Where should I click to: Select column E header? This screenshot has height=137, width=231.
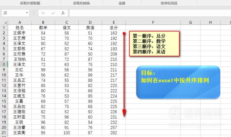(114, 22)
